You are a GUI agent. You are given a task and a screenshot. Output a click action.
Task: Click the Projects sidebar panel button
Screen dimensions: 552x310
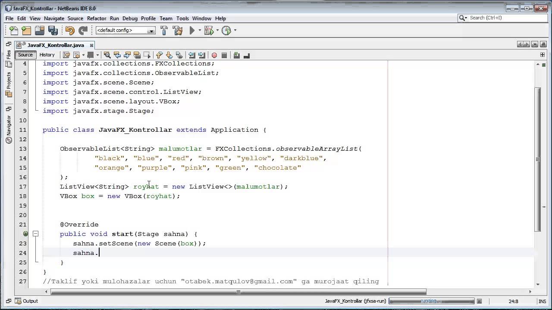(9, 84)
